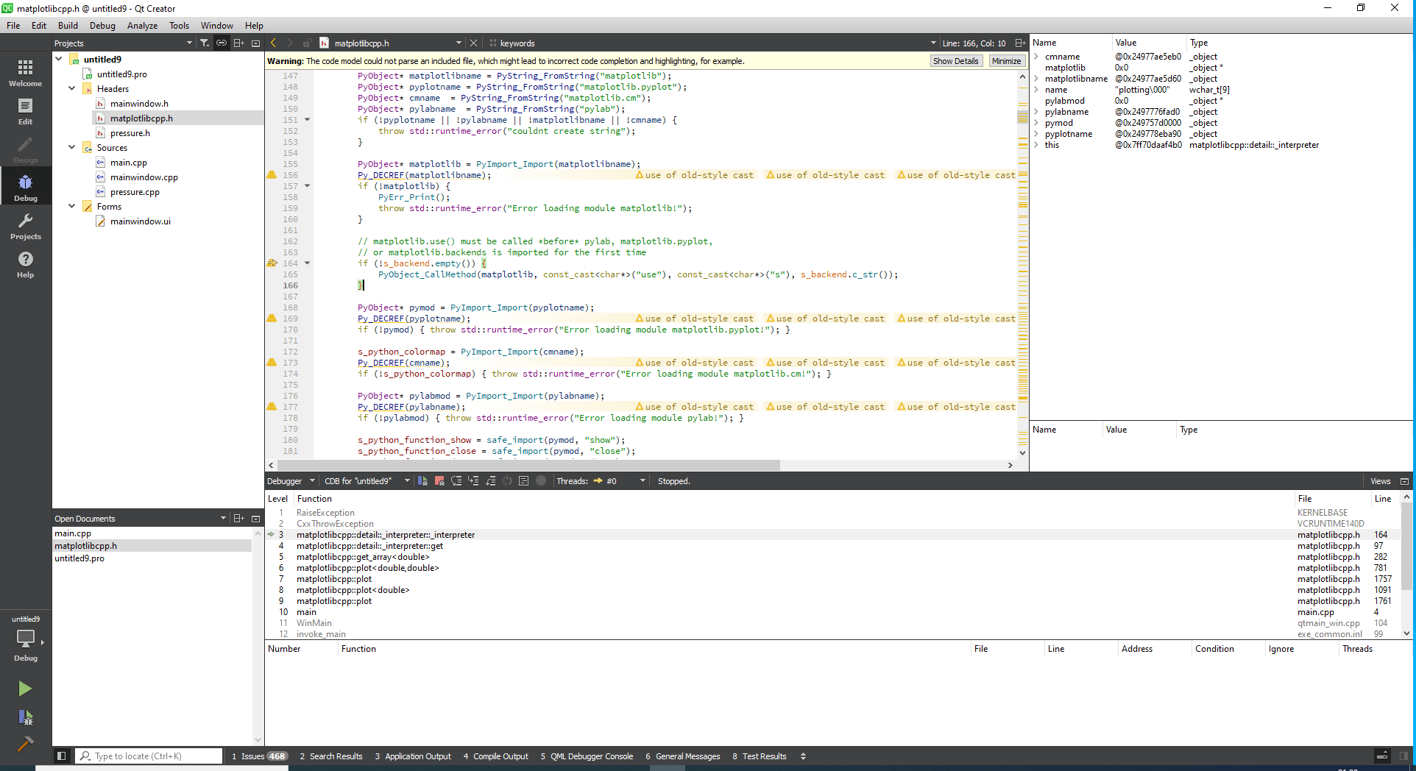The width and height of the screenshot is (1416, 771).
Task: Open Help mode in sidebar
Action: (x=25, y=265)
